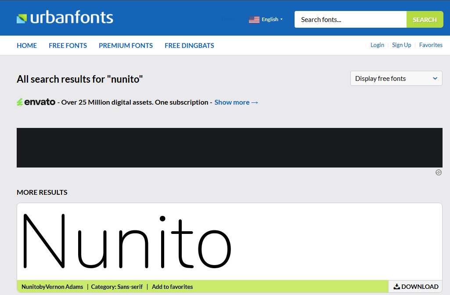Click the American flag language icon
The width and height of the screenshot is (450, 295).
254,19
